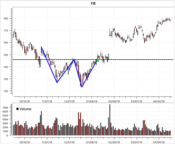Click the 30M volume axis label
The width and height of the screenshot is (175, 144).
[5, 123]
